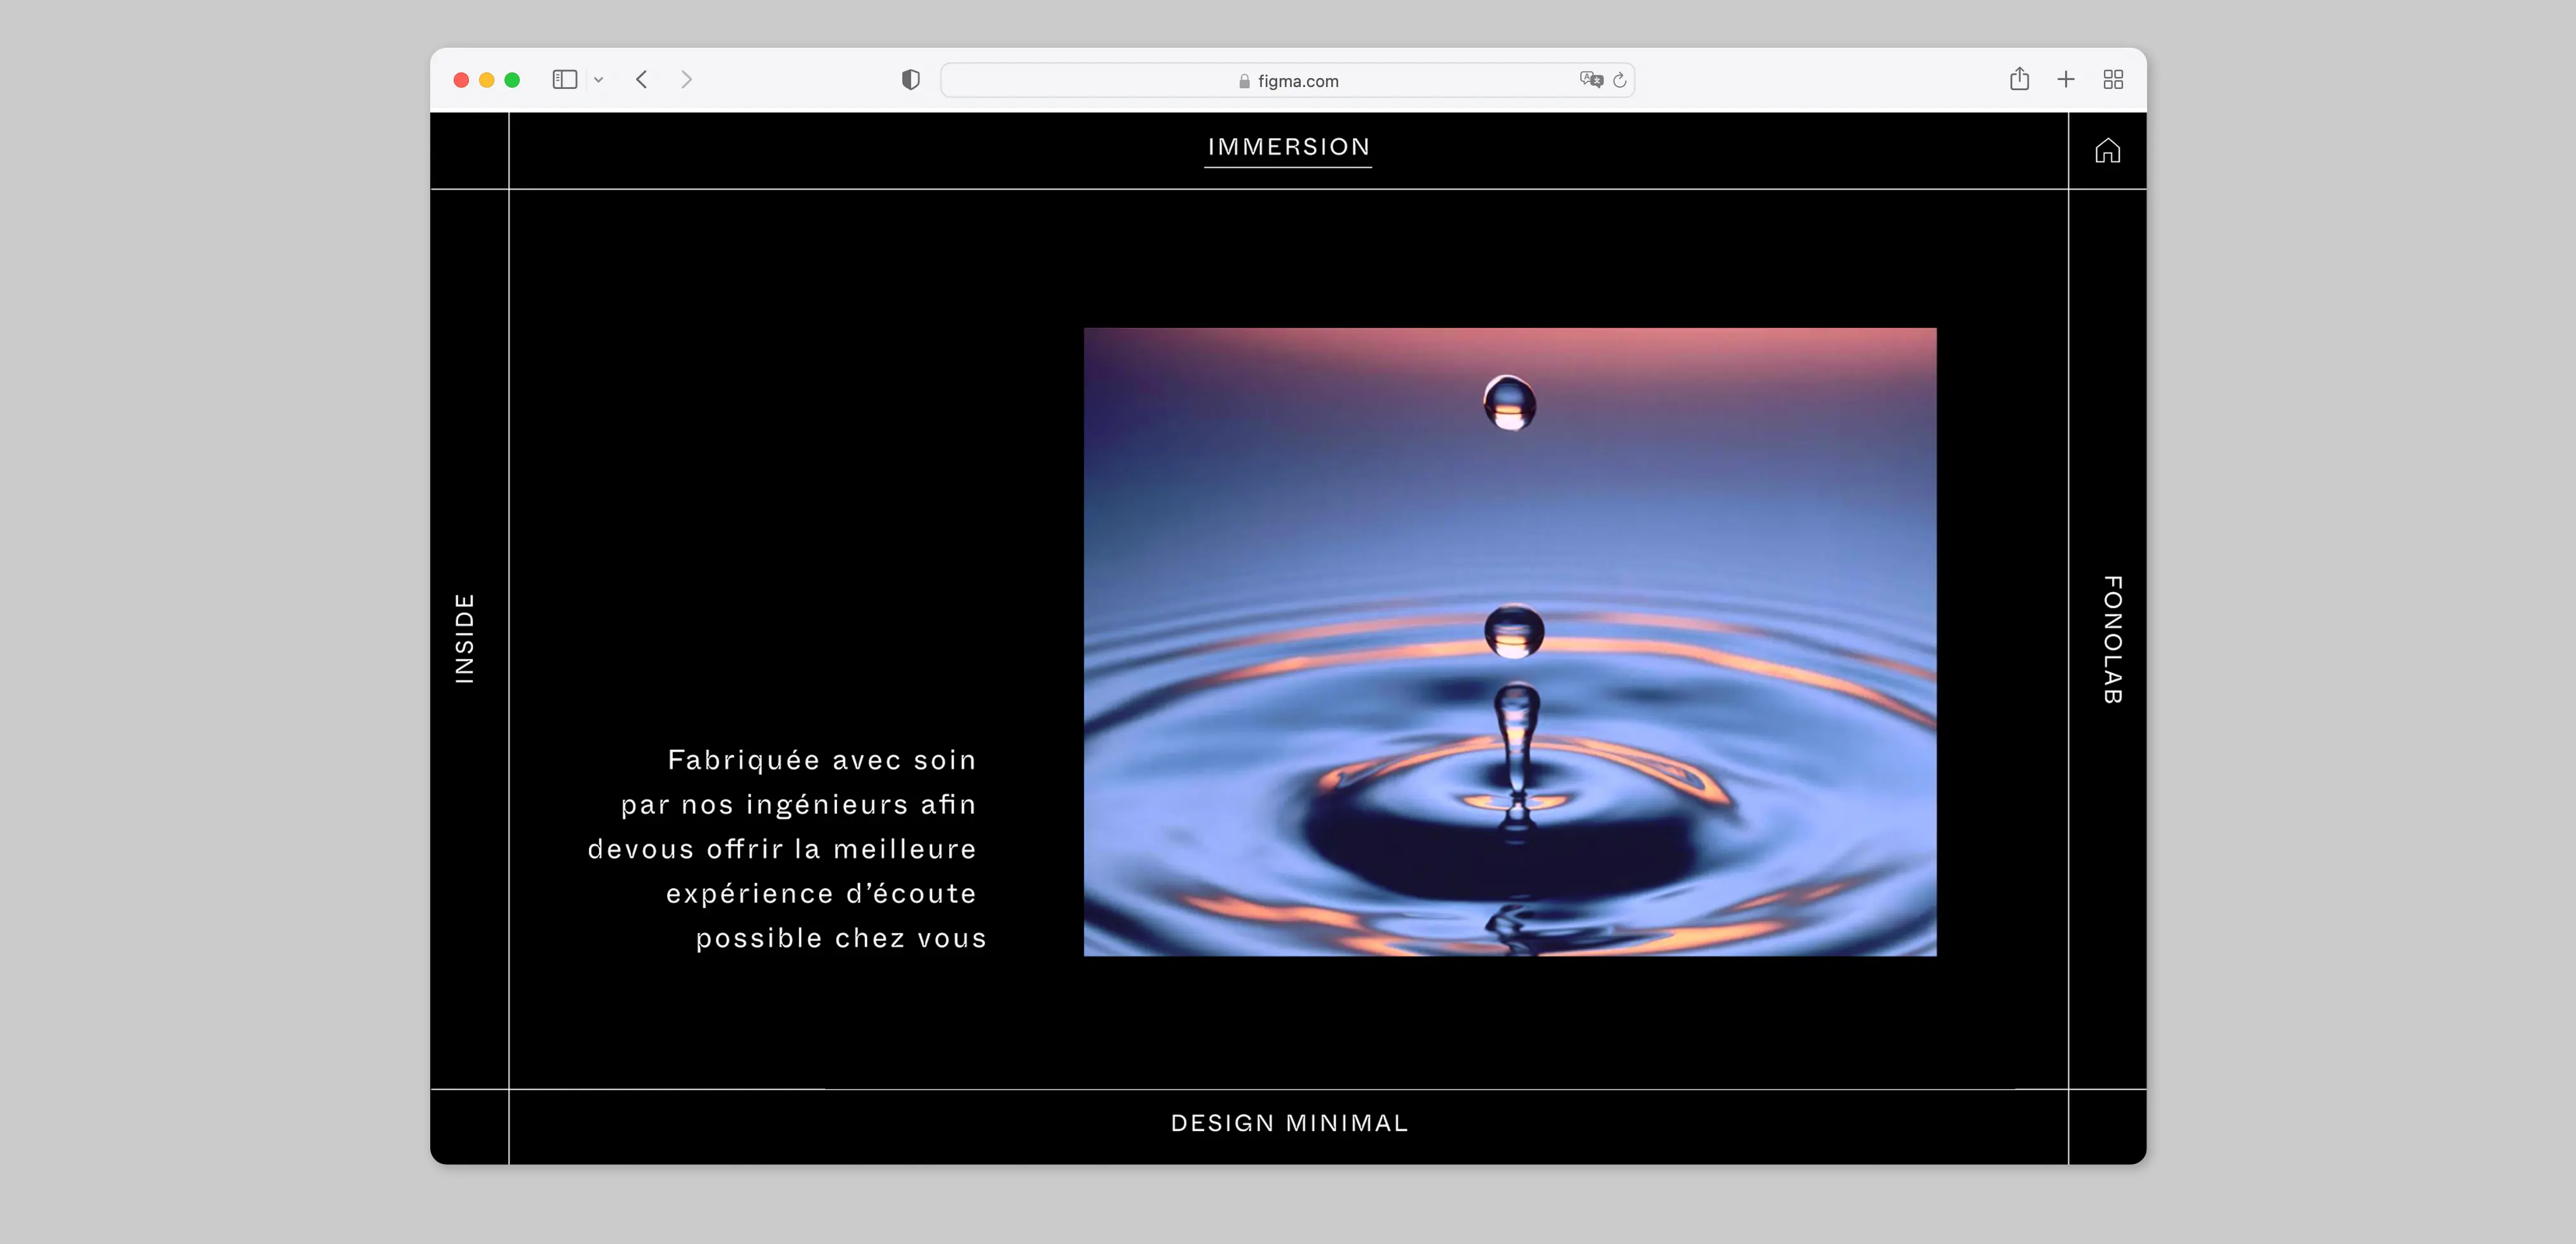Click the home icon on the webpage
Image resolution: width=2576 pixels, height=1244 pixels.
point(2107,151)
